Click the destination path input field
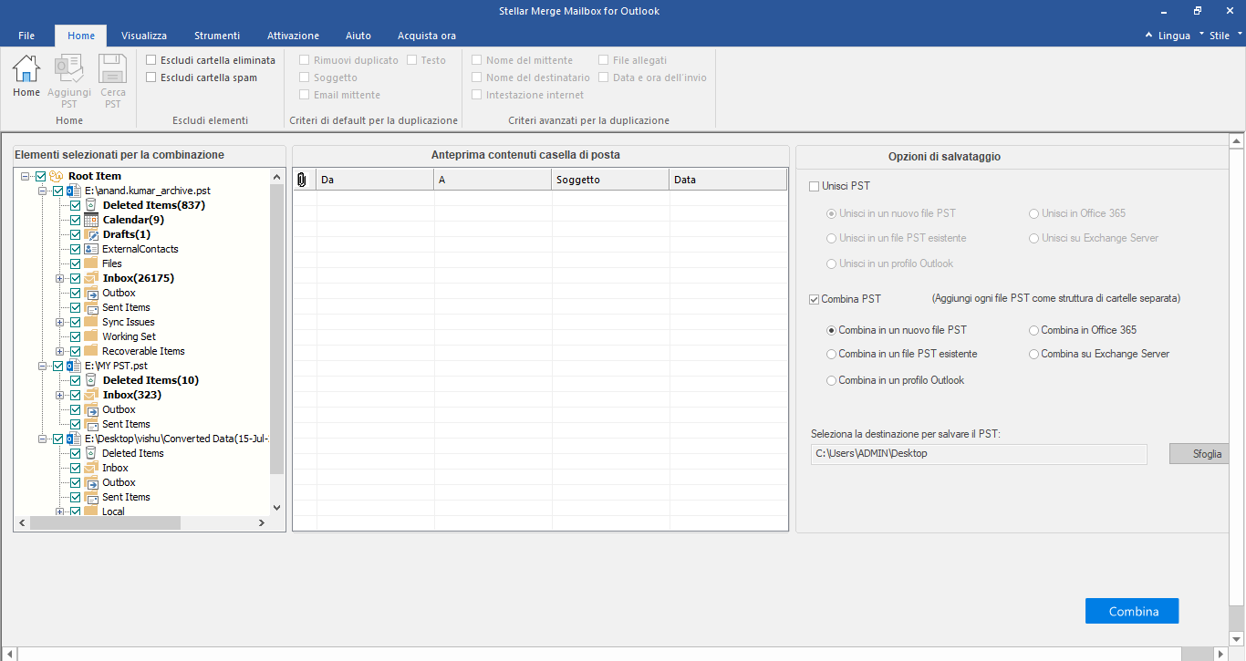 pos(979,454)
